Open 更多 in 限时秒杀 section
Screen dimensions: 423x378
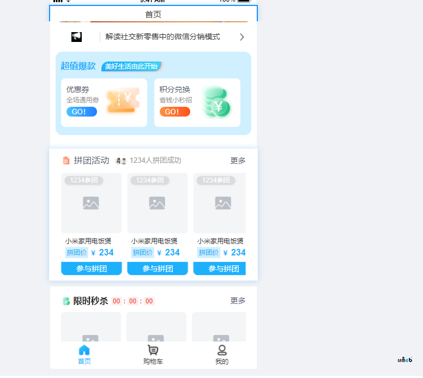pos(238,301)
